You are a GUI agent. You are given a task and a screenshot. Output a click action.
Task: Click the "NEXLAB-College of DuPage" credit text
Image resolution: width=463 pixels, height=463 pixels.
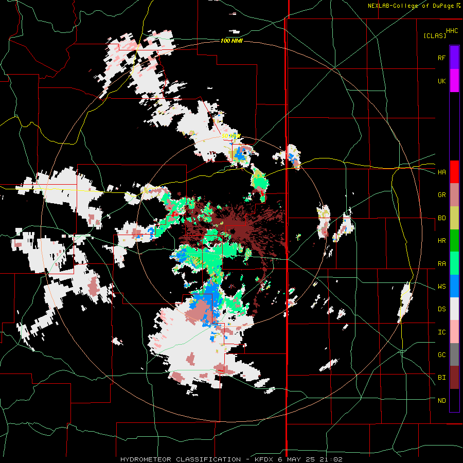(x=411, y=6)
